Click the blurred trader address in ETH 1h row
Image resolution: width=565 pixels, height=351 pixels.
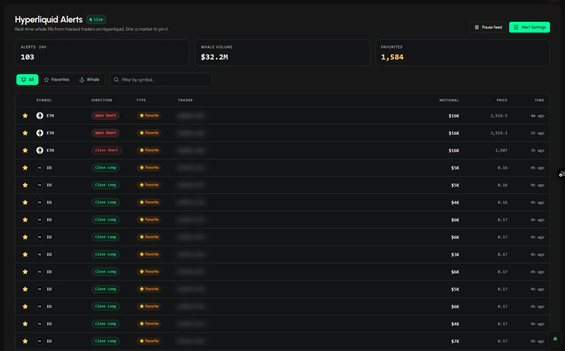(x=191, y=133)
